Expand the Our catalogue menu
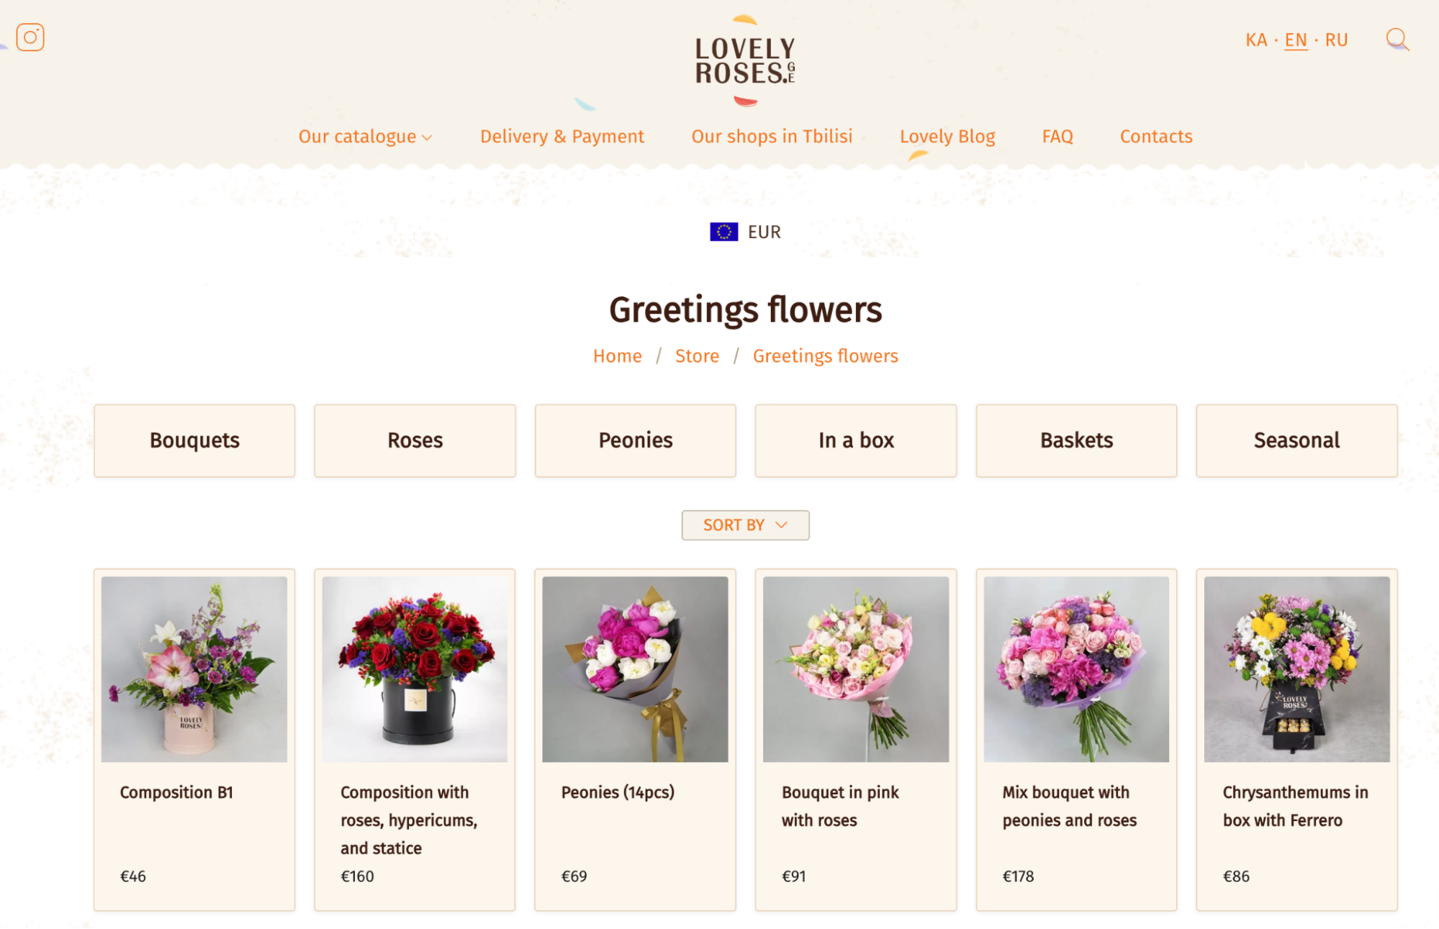1439x929 pixels. coord(365,137)
